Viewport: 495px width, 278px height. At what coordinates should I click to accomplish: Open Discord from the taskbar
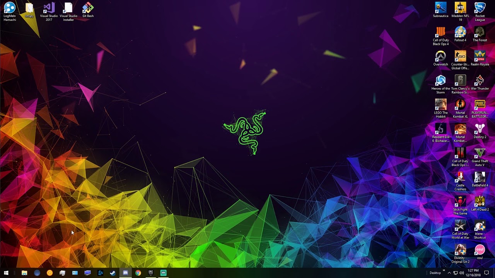[125, 273]
